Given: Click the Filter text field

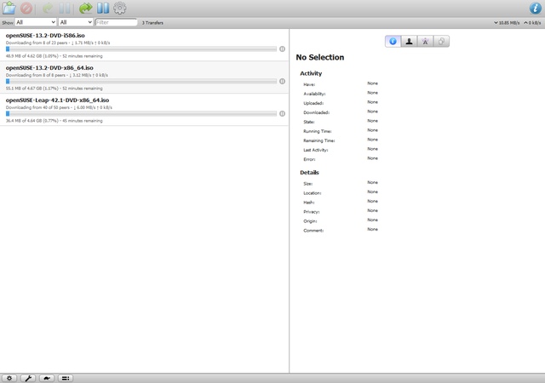Looking at the screenshot, I should click(x=116, y=22).
